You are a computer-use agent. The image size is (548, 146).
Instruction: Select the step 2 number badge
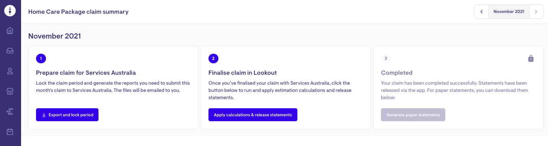[213, 59]
